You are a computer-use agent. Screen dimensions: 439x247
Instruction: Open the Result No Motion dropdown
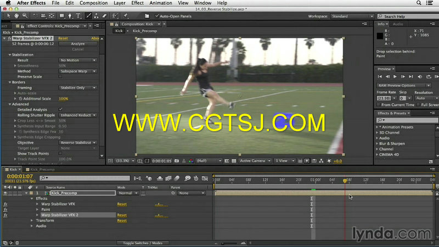pyautogui.click(x=78, y=60)
